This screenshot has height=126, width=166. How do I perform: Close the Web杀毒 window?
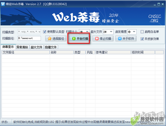(x=163, y=4)
